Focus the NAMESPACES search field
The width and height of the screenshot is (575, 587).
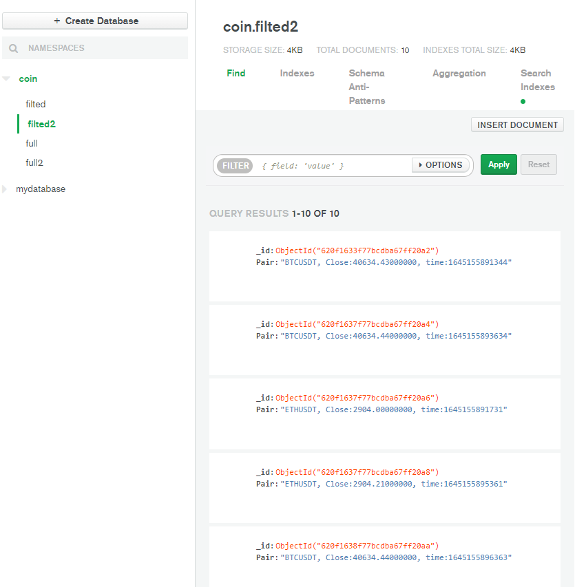(x=95, y=48)
